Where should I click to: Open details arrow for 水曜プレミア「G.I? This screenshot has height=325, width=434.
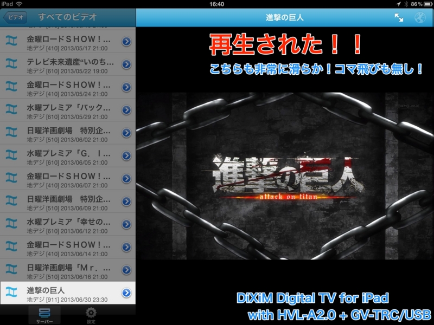coord(126,155)
